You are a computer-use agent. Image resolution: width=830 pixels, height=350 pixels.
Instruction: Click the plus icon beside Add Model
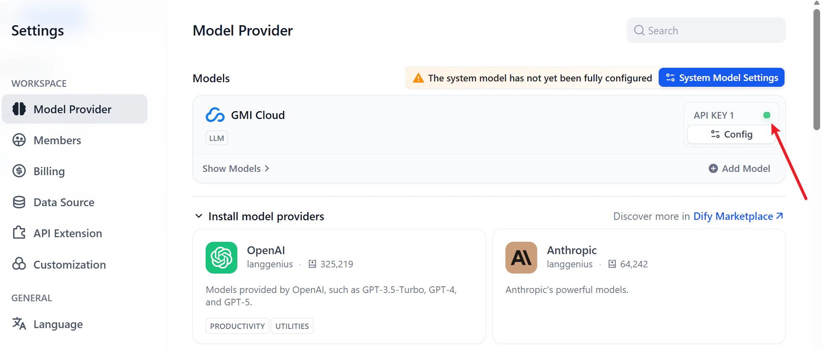713,169
